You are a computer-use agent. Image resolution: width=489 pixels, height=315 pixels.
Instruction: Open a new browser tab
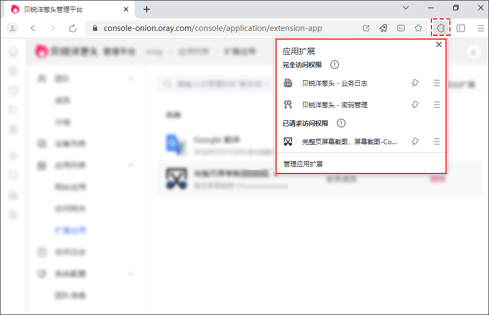point(147,9)
